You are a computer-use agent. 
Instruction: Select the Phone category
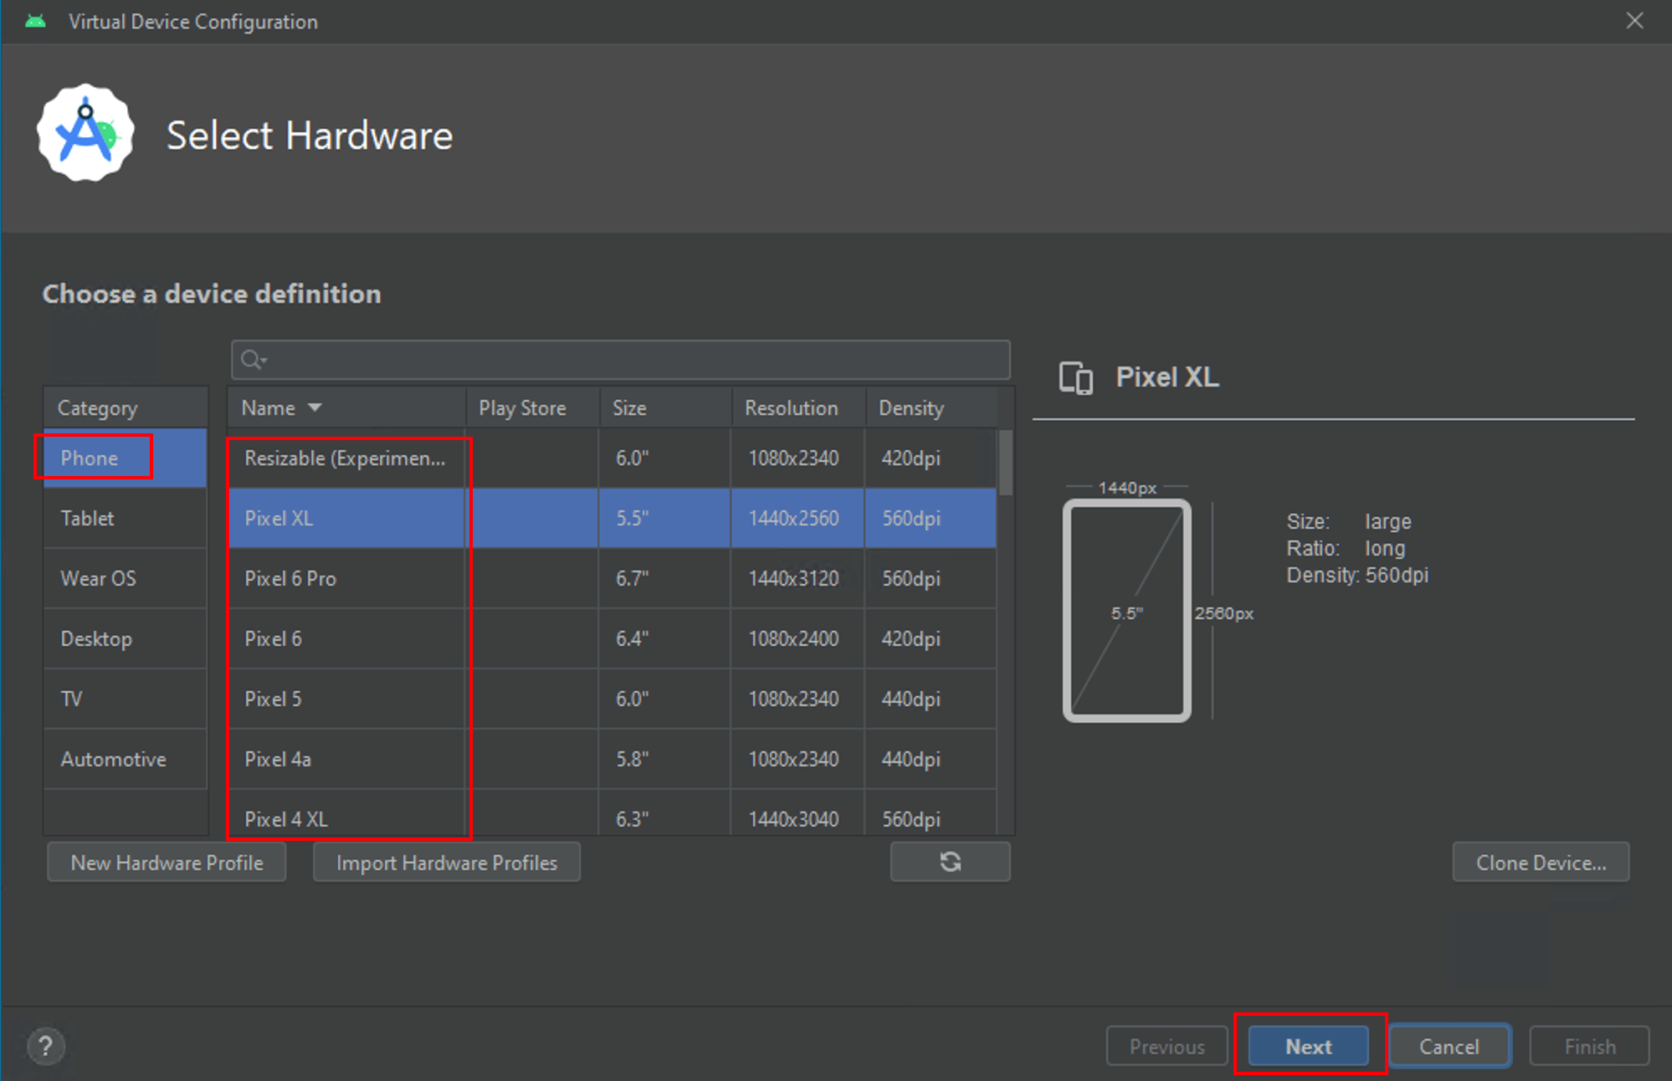[125, 458]
